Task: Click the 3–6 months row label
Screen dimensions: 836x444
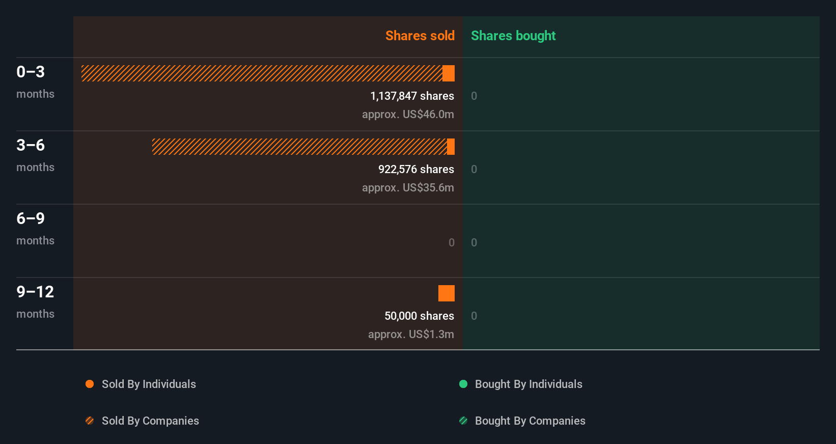Action: click(35, 155)
